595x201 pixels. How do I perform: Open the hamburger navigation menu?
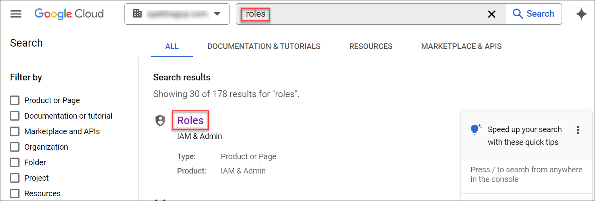click(16, 14)
